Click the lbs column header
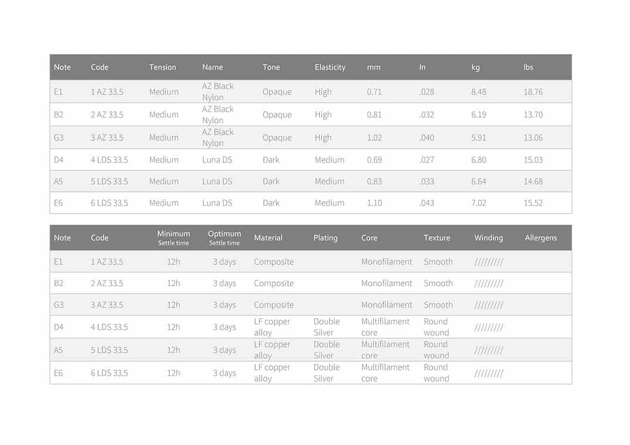 coord(529,67)
